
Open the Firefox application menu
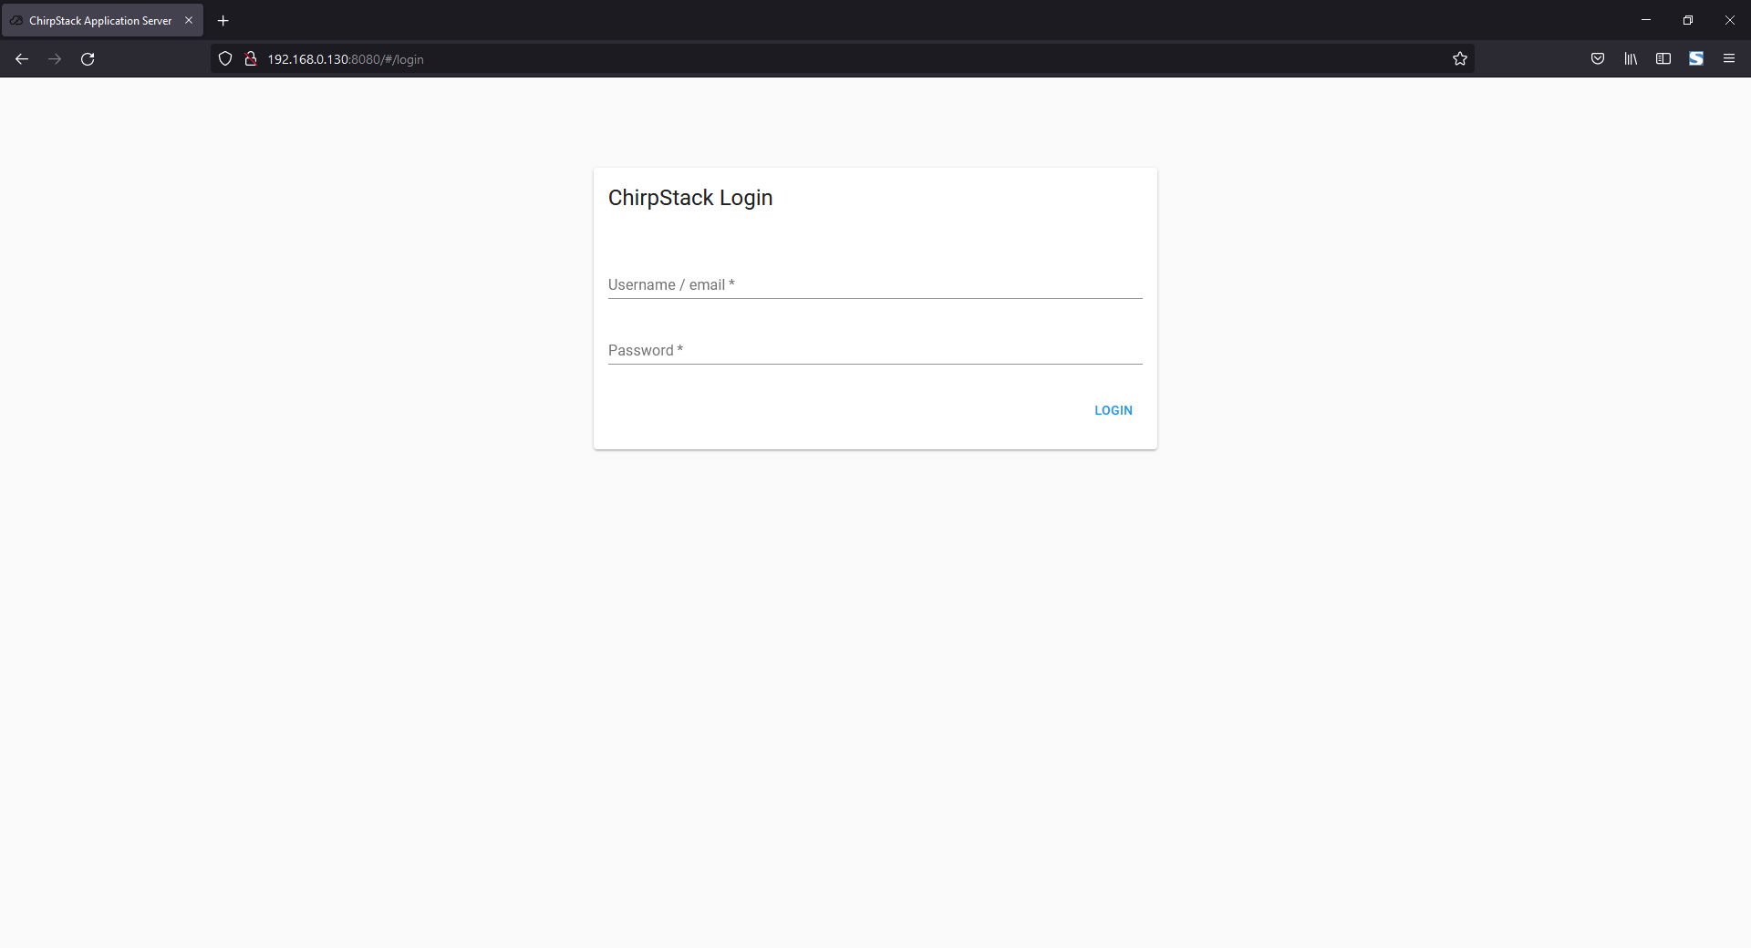(1729, 58)
